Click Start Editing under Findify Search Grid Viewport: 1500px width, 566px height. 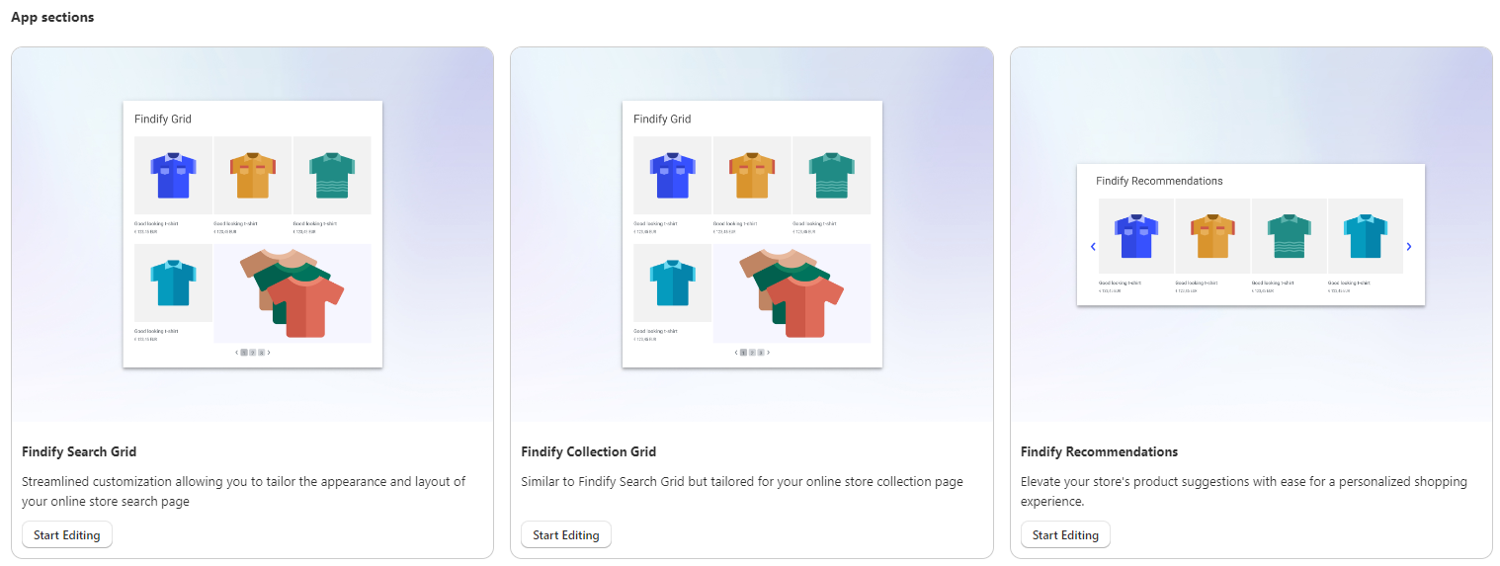coord(67,534)
